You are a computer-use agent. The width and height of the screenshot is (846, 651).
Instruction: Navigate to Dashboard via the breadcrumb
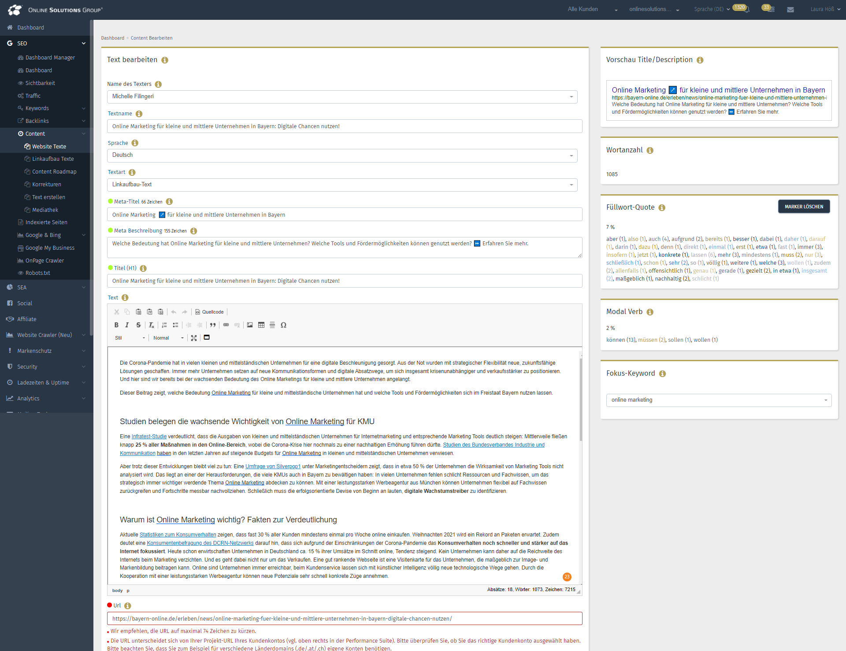[113, 38]
